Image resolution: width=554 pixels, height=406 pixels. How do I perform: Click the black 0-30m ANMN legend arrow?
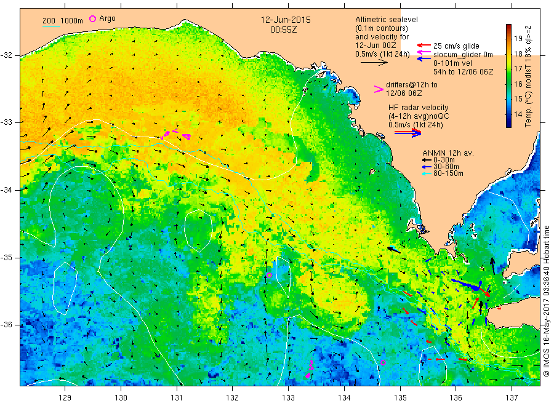pos(427,160)
